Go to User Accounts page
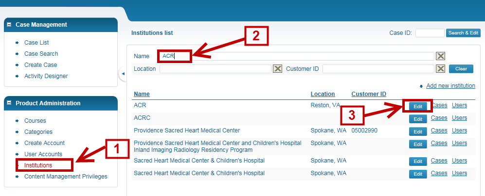The image size is (485, 196). (43, 154)
